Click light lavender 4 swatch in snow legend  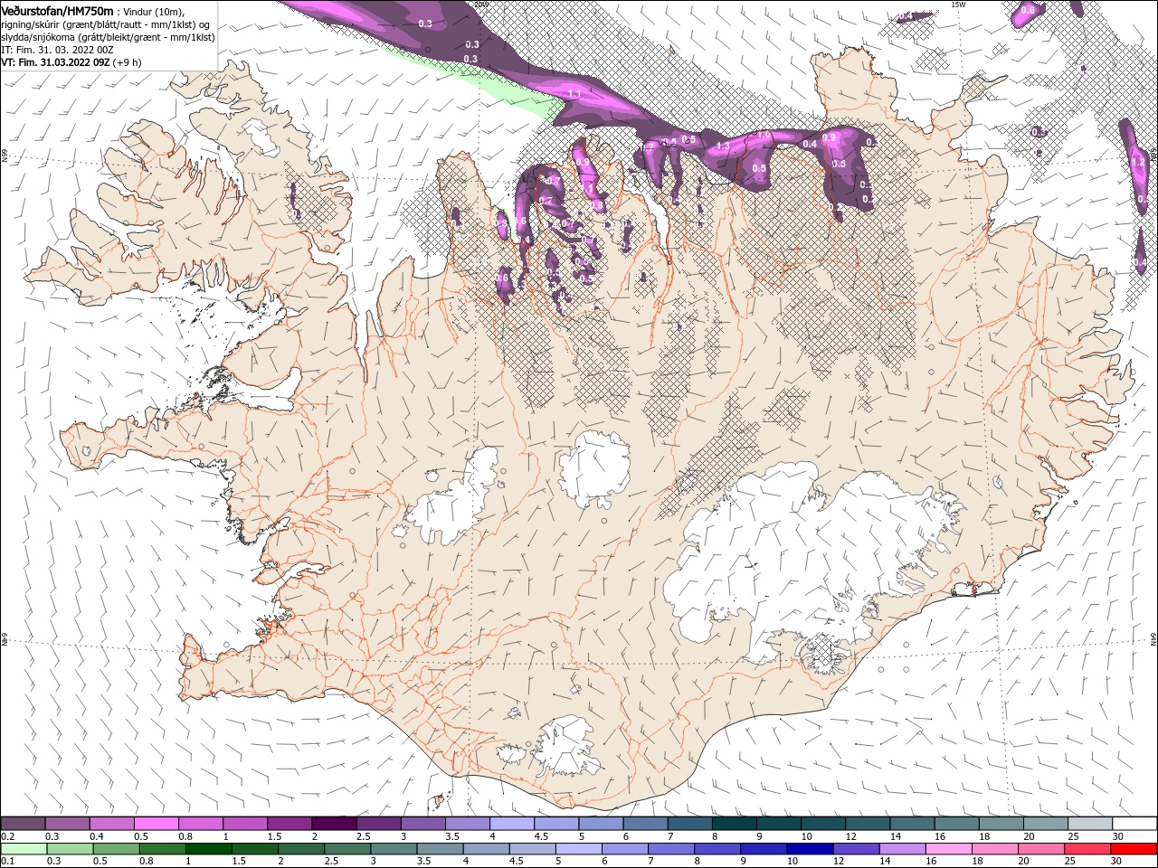(x=511, y=824)
